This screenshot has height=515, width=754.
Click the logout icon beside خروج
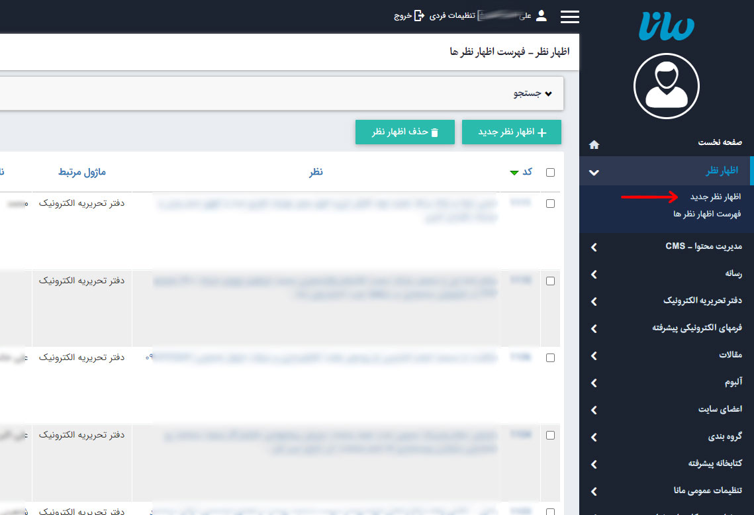click(x=418, y=16)
